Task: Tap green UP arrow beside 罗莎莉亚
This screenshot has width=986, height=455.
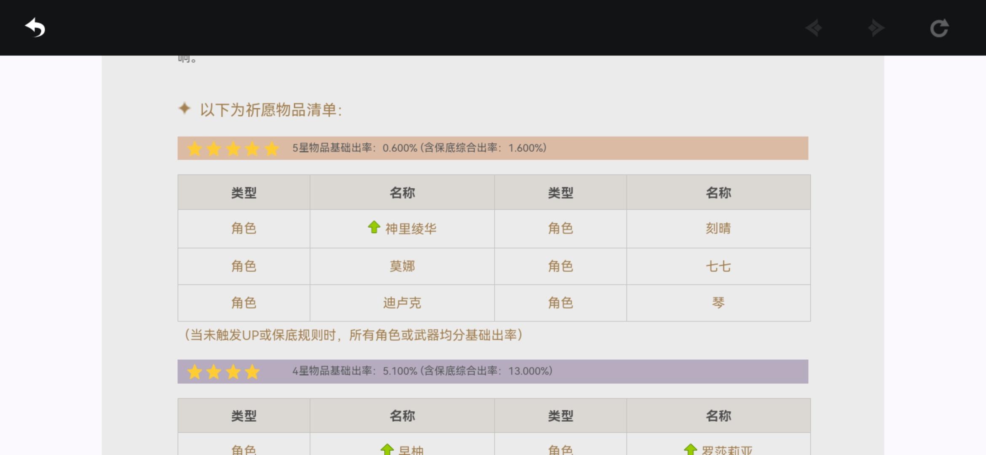Action: 690,449
